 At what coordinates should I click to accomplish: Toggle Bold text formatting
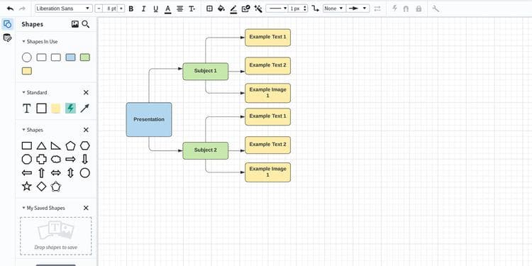coord(131,9)
